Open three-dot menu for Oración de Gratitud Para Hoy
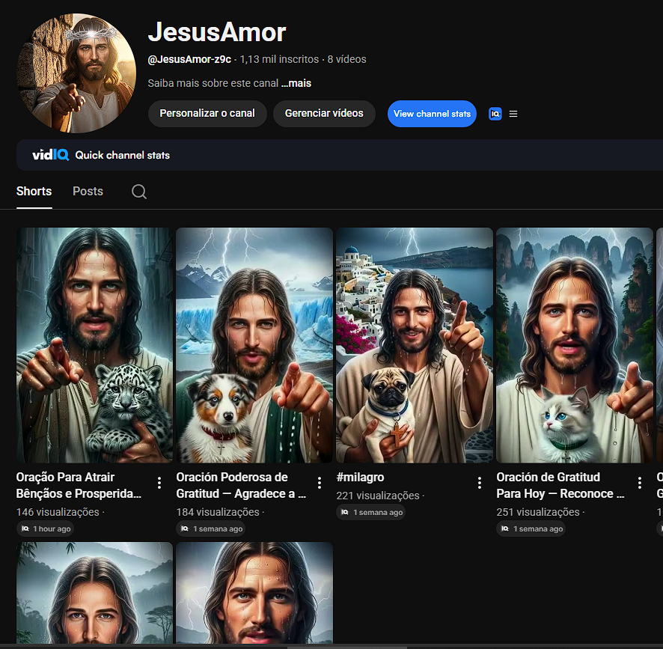The width and height of the screenshot is (663, 649). pos(640,483)
